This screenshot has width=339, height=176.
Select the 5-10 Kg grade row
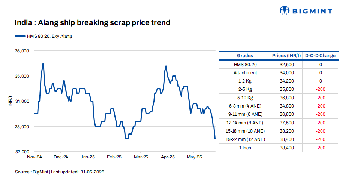(245, 98)
